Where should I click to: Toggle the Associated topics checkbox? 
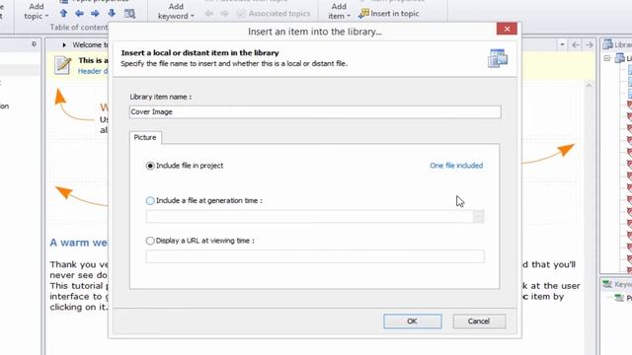click(241, 14)
